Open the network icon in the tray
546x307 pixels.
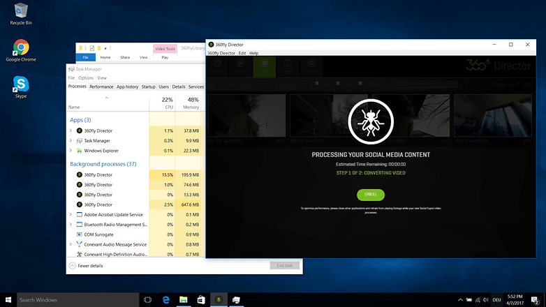478,300
